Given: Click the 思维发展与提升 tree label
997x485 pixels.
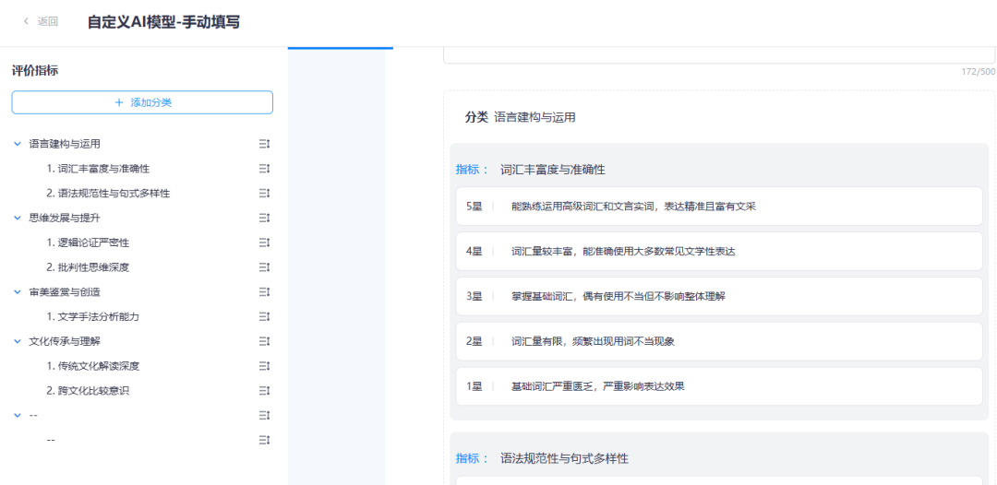Looking at the screenshot, I should point(65,218).
